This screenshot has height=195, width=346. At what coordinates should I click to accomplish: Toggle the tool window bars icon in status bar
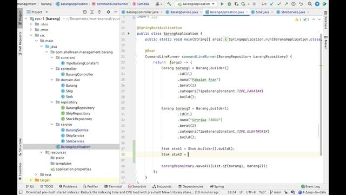pyautogui.click(x=21, y=192)
